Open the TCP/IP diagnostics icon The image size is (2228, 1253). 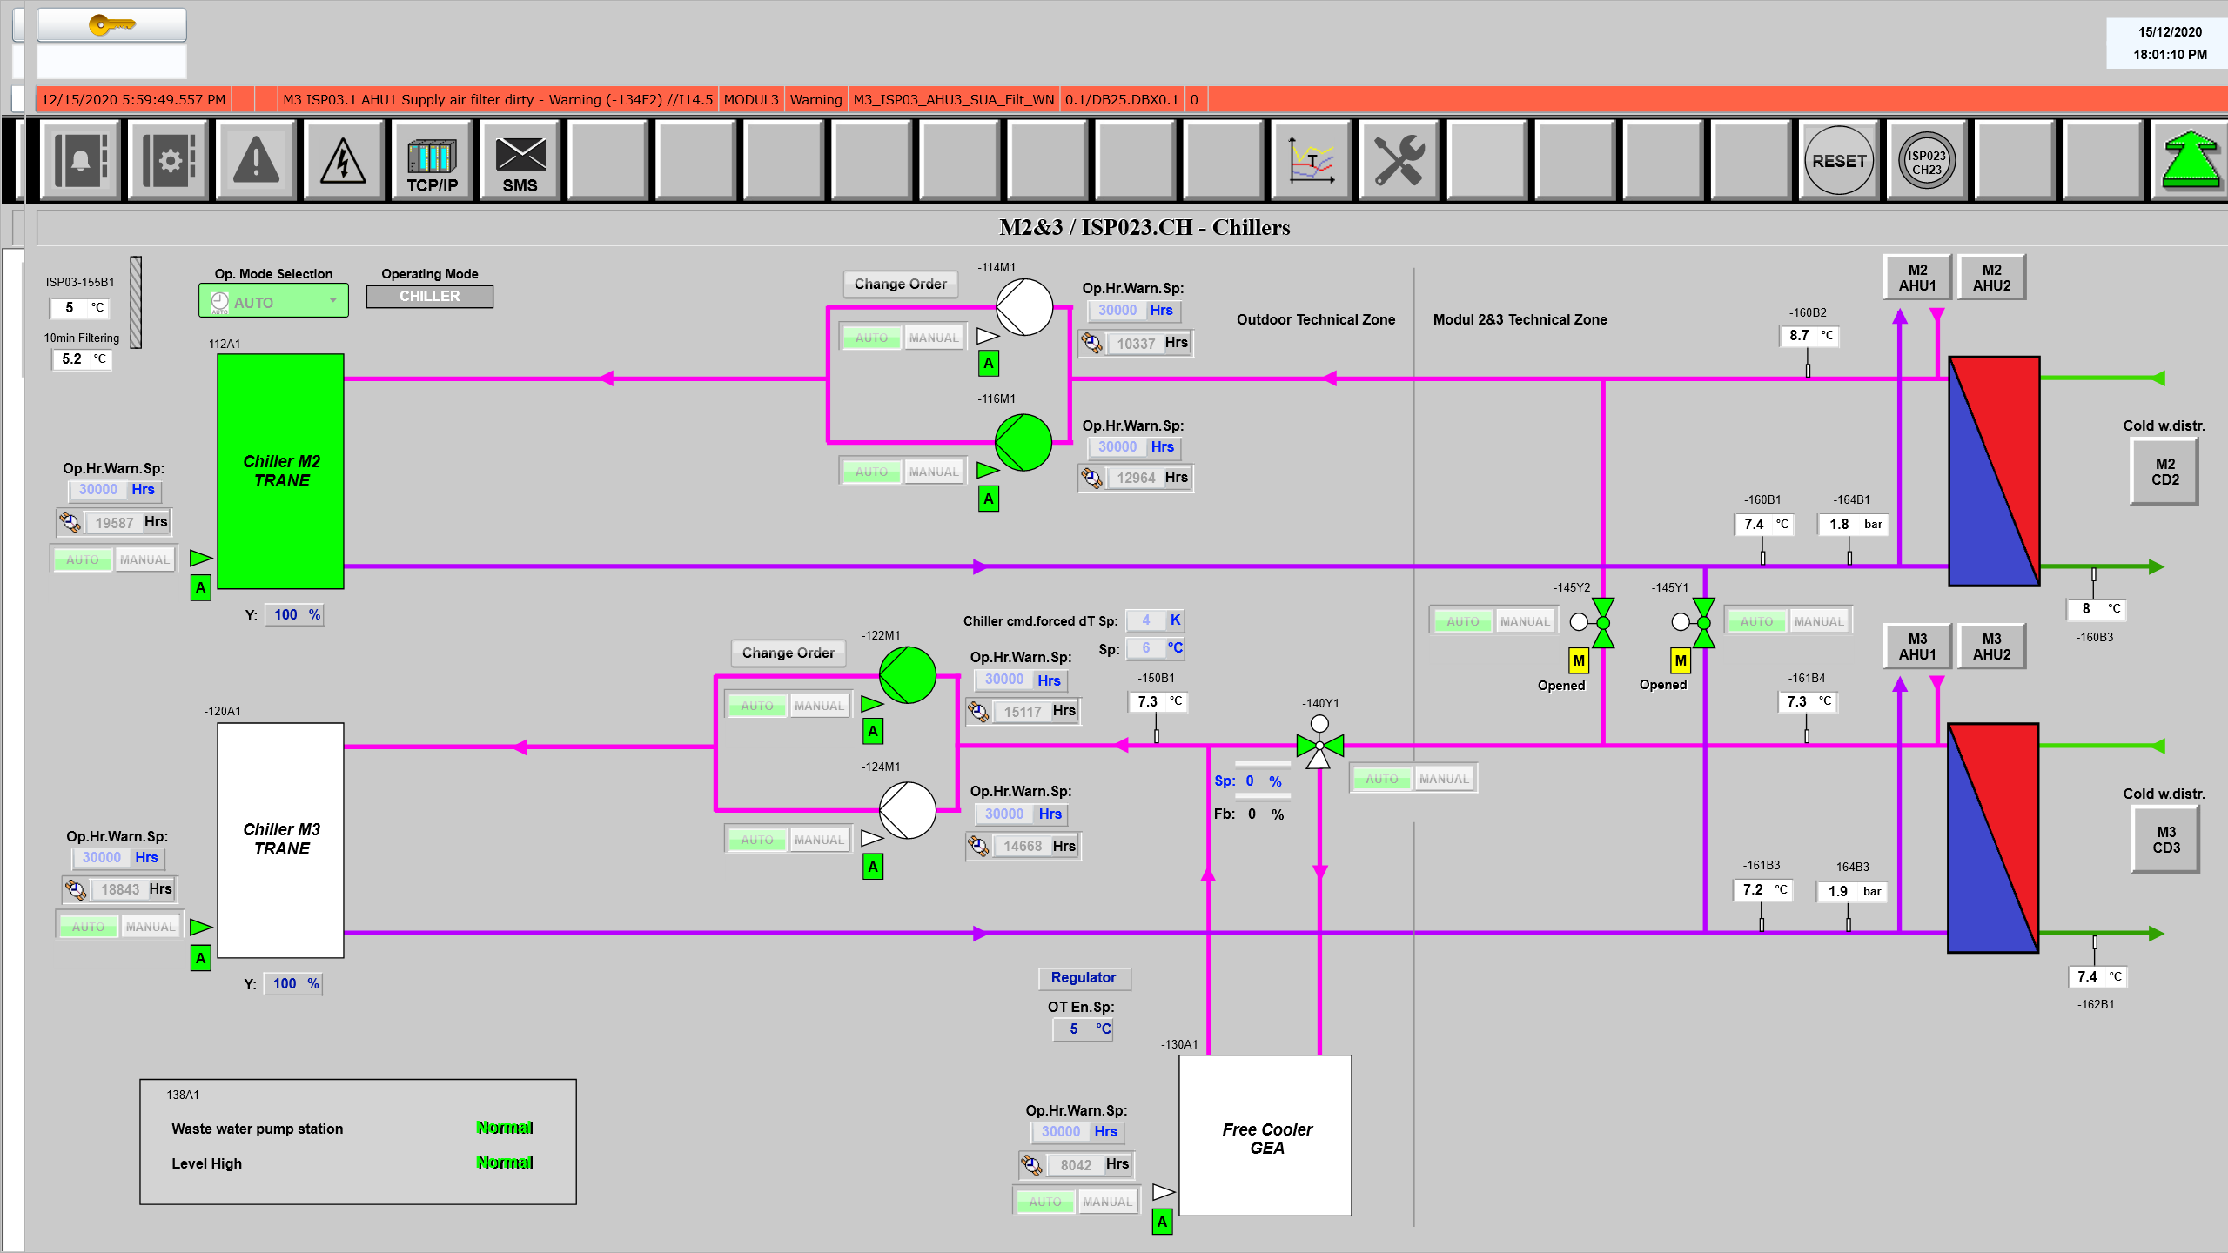(432, 161)
